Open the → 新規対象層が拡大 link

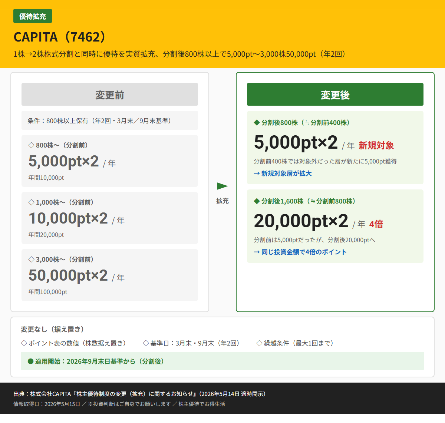pos(283,173)
